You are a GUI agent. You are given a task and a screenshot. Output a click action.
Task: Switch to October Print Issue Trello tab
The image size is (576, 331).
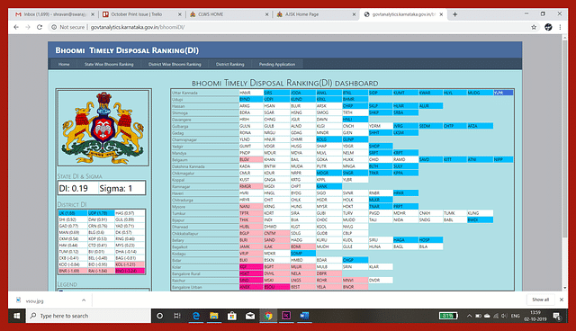(x=136, y=14)
